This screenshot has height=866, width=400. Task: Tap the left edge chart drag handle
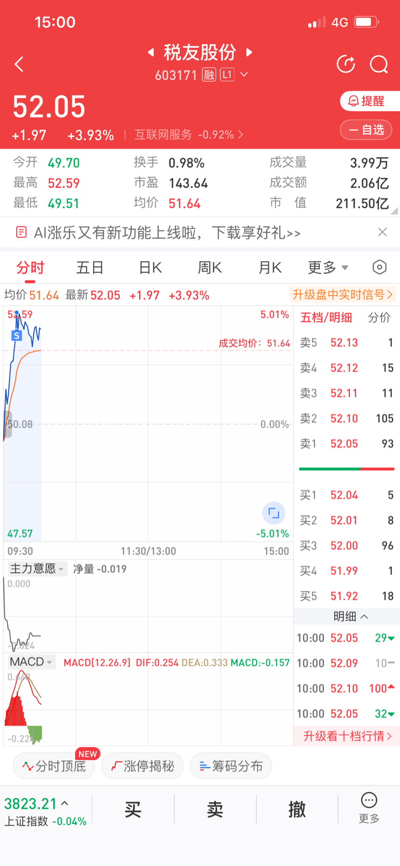[7, 424]
